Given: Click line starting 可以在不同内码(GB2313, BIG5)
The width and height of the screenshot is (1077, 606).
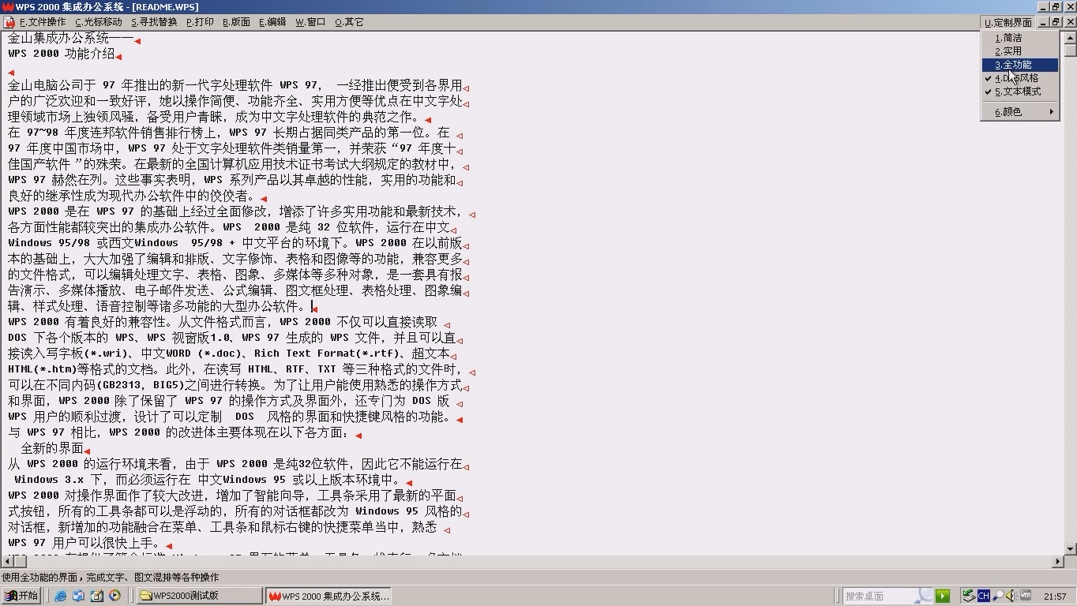Looking at the screenshot, I should click(235, 385).
